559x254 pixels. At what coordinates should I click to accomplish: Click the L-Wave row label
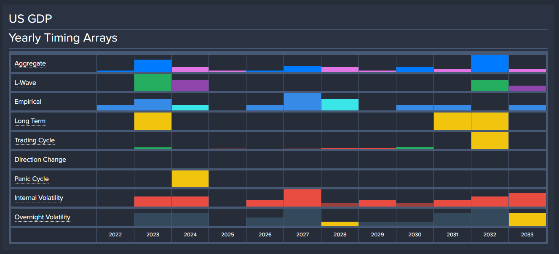[x=25, y=83]
